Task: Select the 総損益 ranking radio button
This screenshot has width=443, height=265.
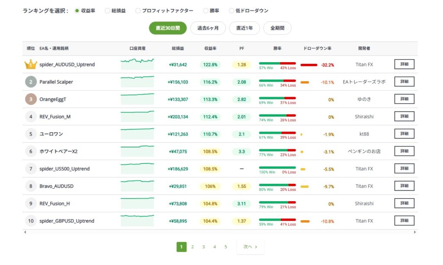Action: (108, 10)
